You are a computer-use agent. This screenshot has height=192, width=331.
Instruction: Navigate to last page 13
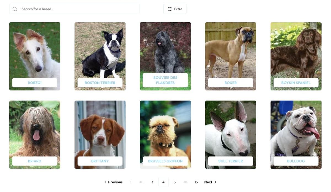coord(196,182)
